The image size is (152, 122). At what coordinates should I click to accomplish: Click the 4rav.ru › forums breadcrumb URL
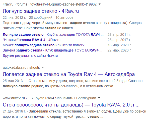(50, 4)
